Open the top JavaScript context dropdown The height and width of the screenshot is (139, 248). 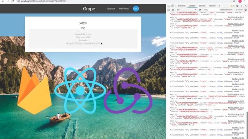tap(186, 10)
